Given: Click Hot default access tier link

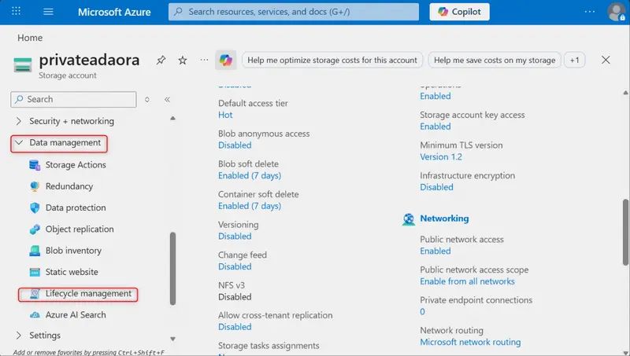Looking at the screenshot, I should click(x=225, y=115).
